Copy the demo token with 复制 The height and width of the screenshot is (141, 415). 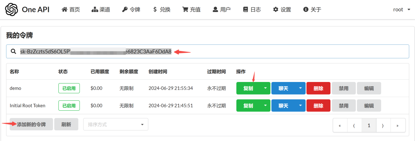click(248, 88)
